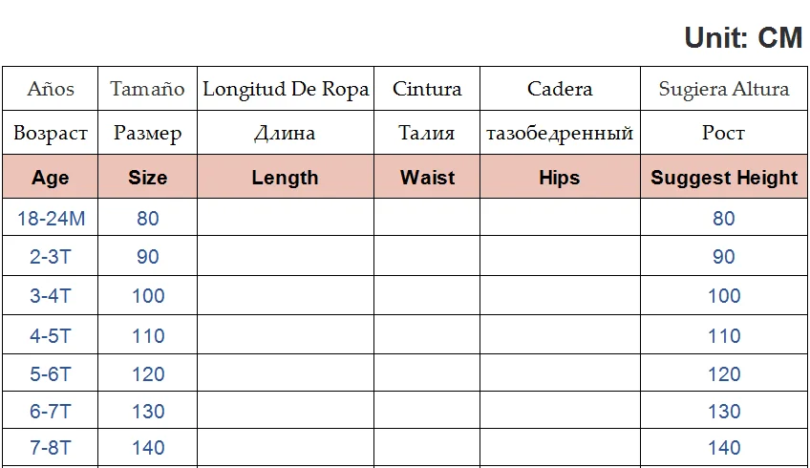Select the "Hips" column header
Viewport: 810px width, 468px height.
click(x=560, y=178)
